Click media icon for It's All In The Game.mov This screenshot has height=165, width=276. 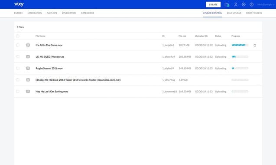tap(28, 45)
